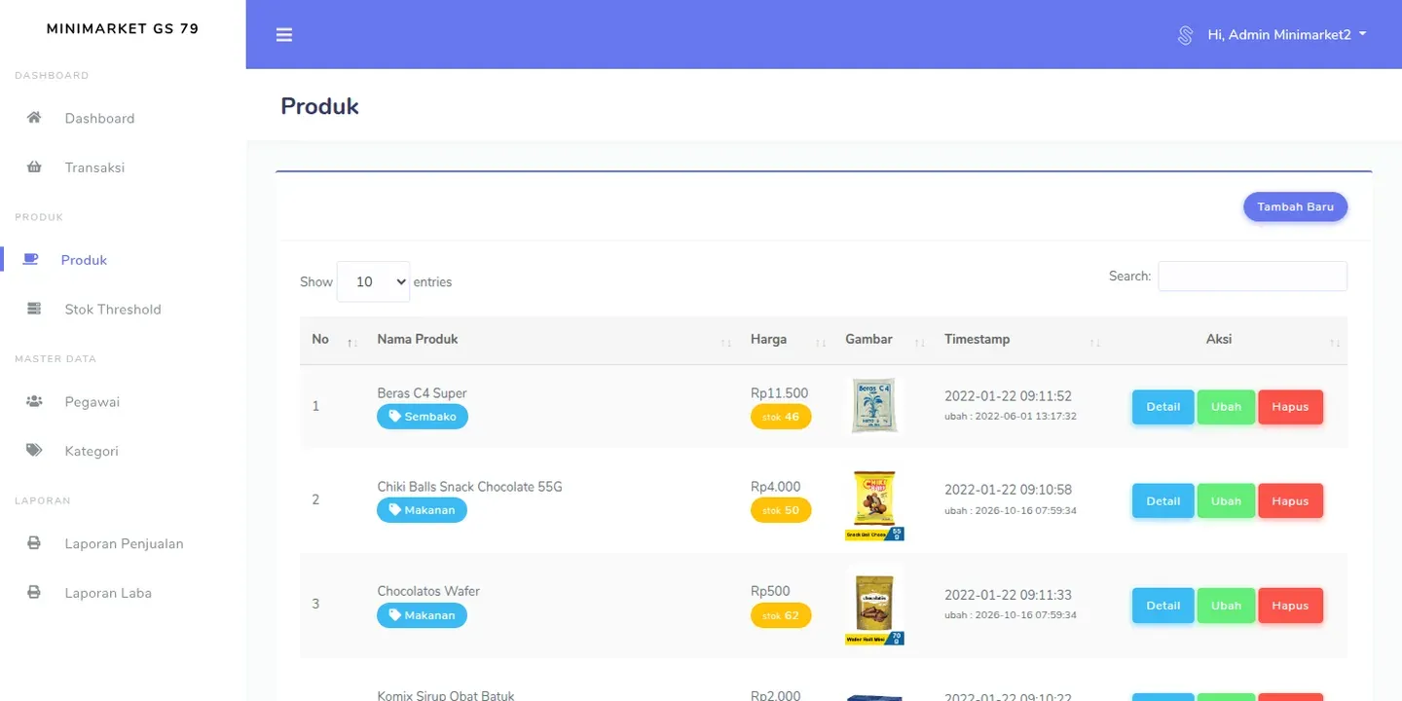The image size is (1402, 701).
Task: Toggle the hamburger sidebar menu icon
Action: pos(284,35)
